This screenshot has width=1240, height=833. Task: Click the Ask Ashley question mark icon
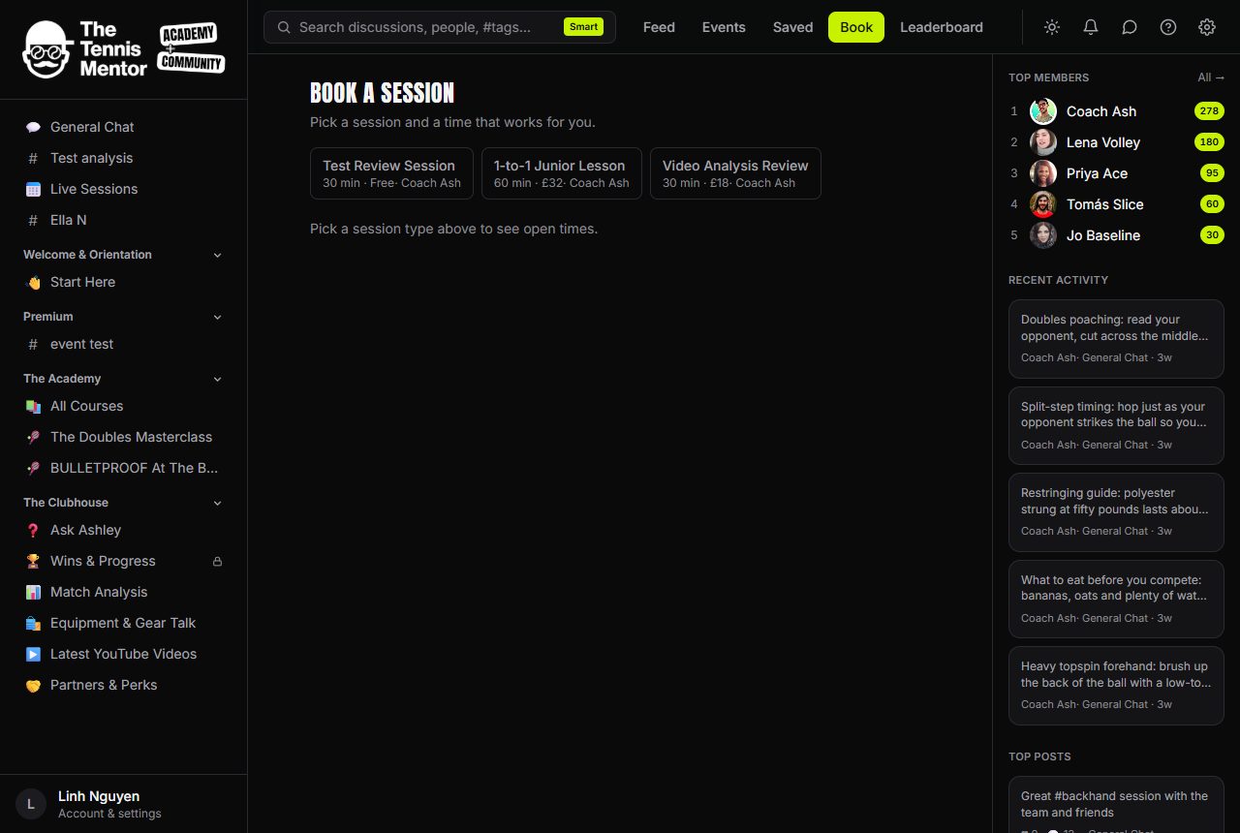click(33, 530)
